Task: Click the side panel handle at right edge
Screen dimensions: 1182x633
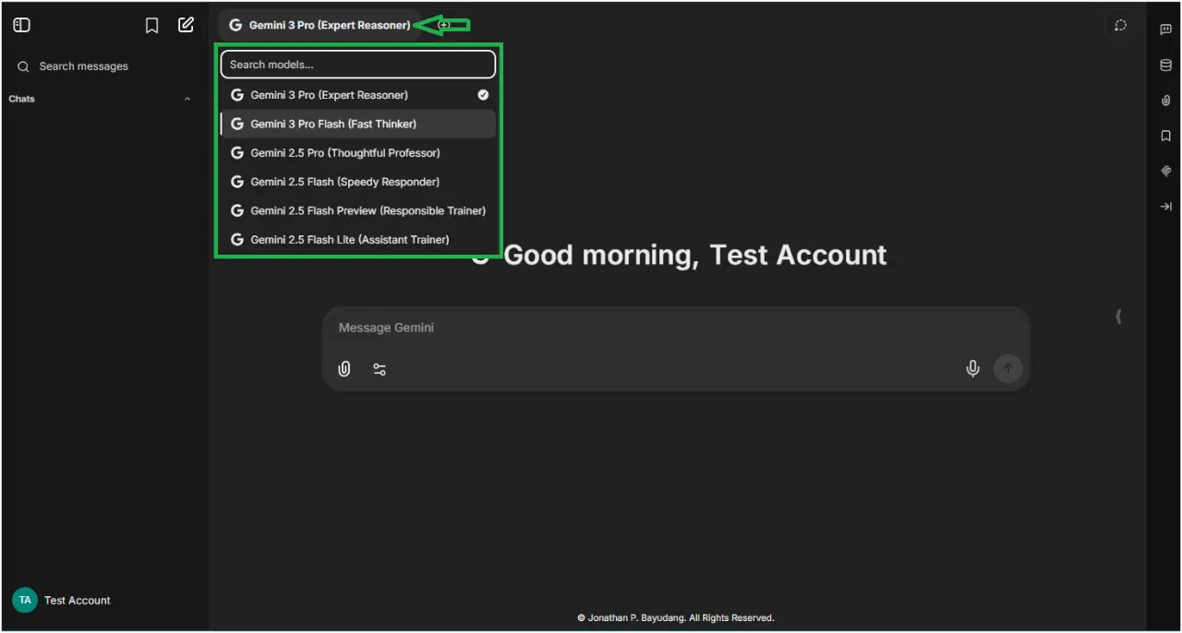Action: (x=1118, y=316)
